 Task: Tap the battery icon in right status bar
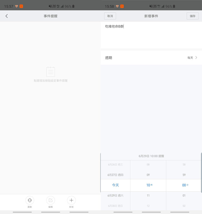point(174,6)
